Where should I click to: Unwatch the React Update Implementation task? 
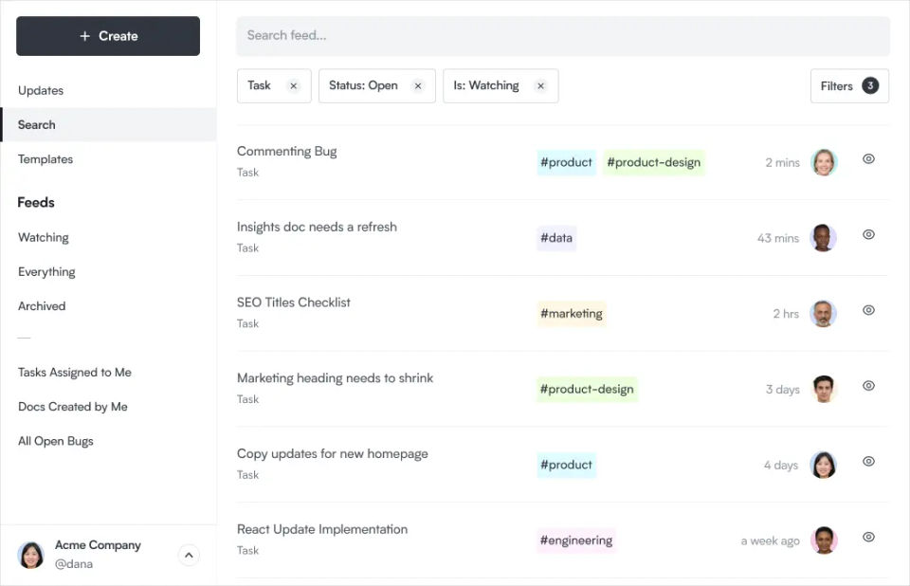(868, 537)
